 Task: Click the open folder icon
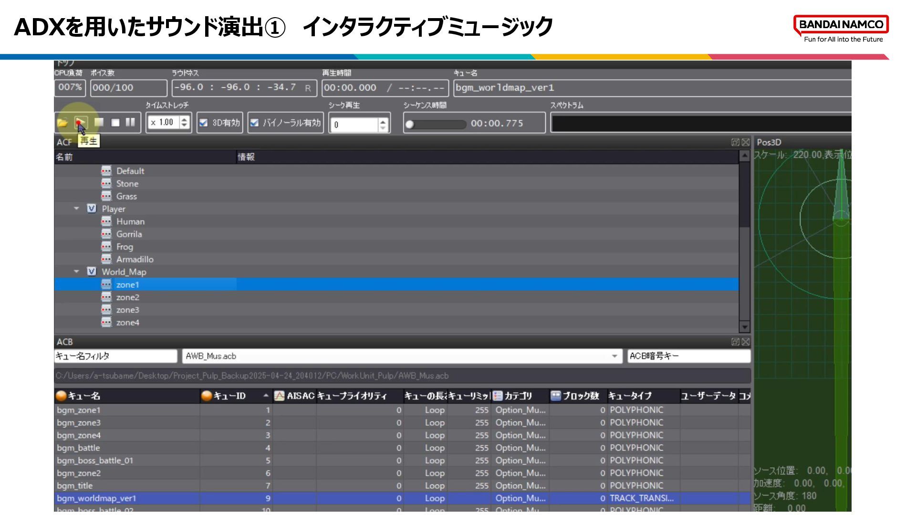pos(62,123)
